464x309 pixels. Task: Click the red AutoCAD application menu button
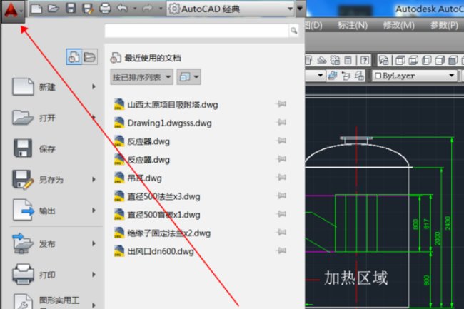tap(13, 11)
